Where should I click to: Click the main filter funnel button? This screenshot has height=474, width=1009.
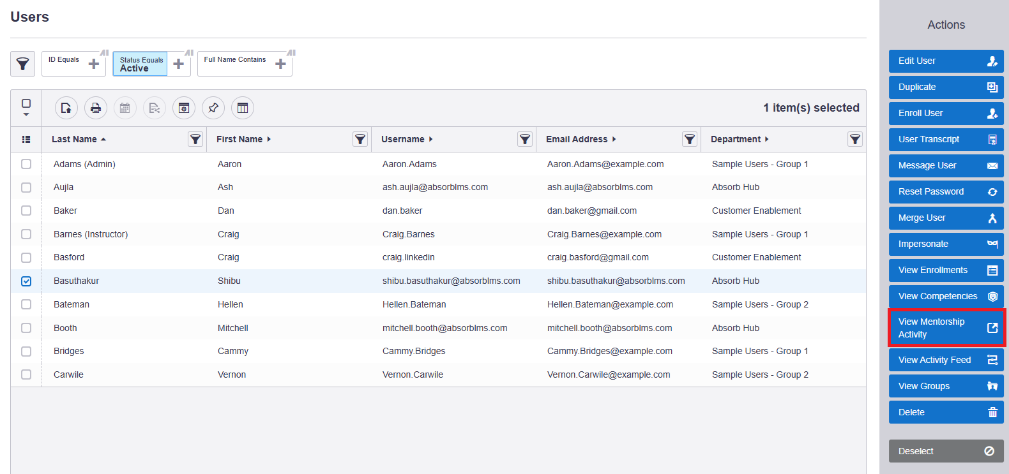tap(22, 64)
